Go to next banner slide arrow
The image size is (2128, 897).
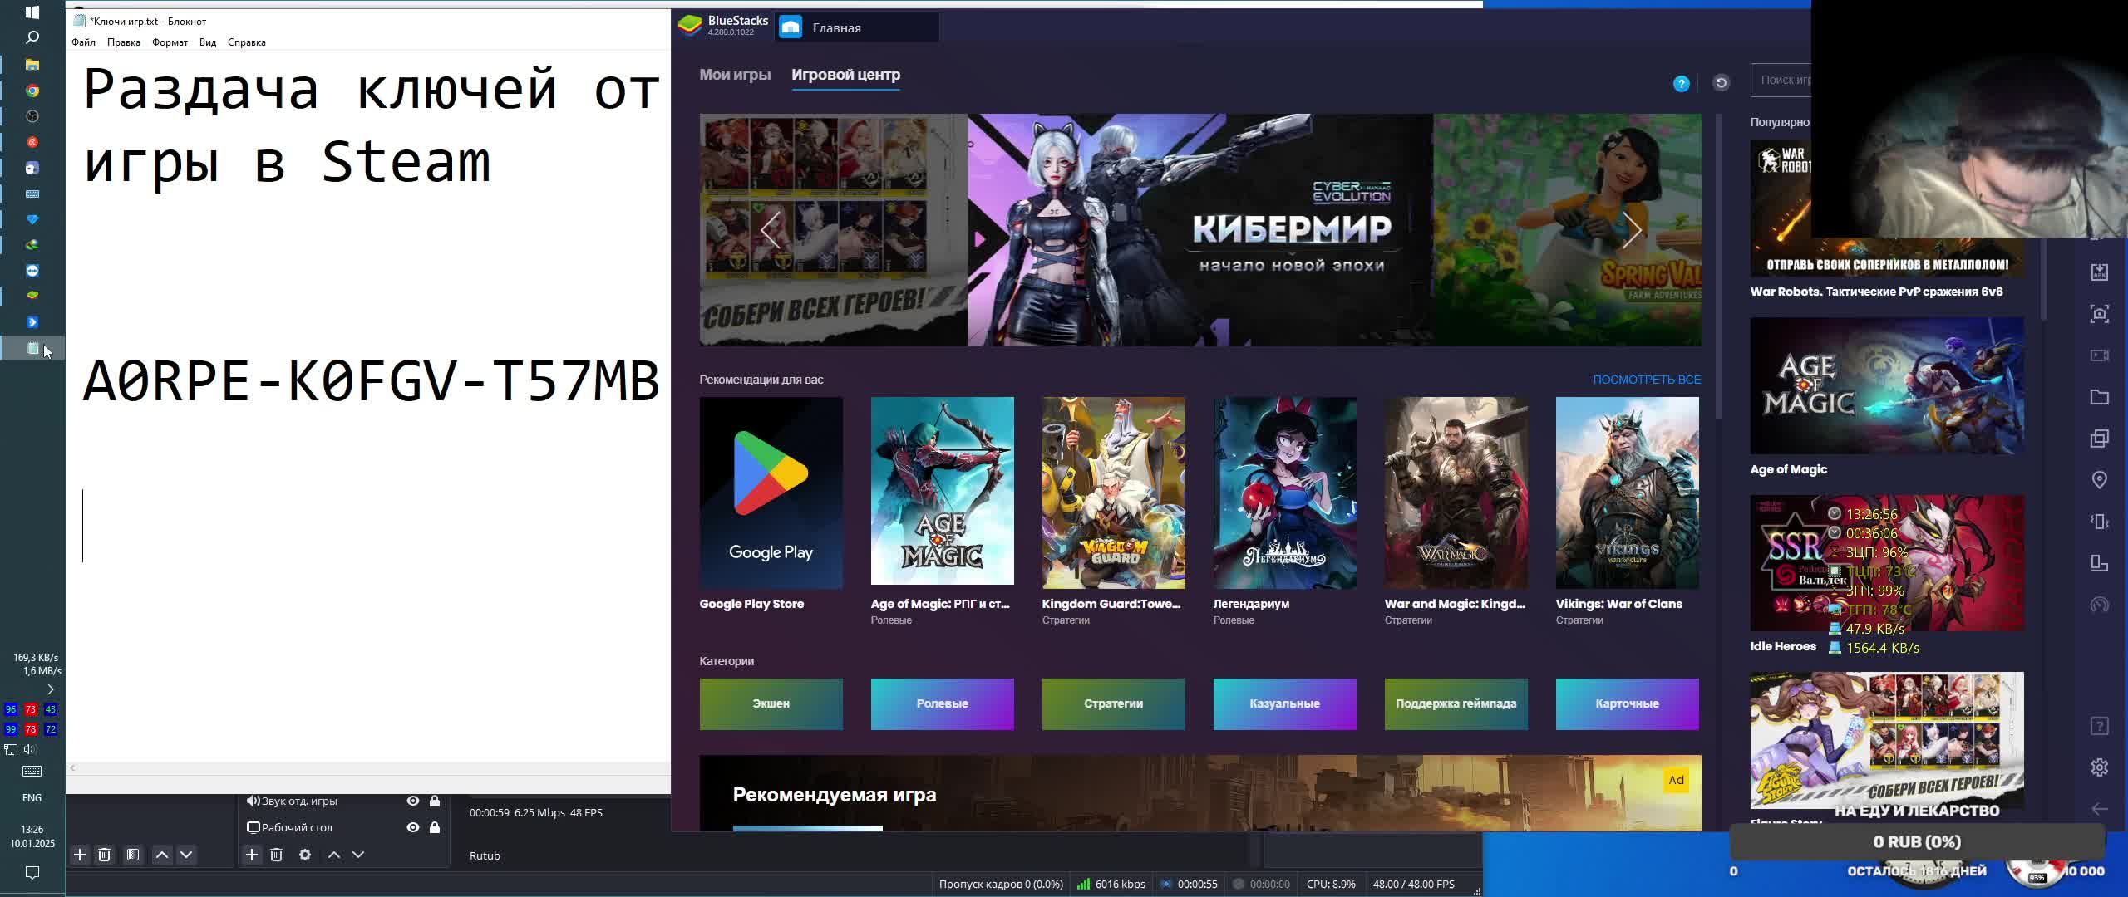(1632, 230)
